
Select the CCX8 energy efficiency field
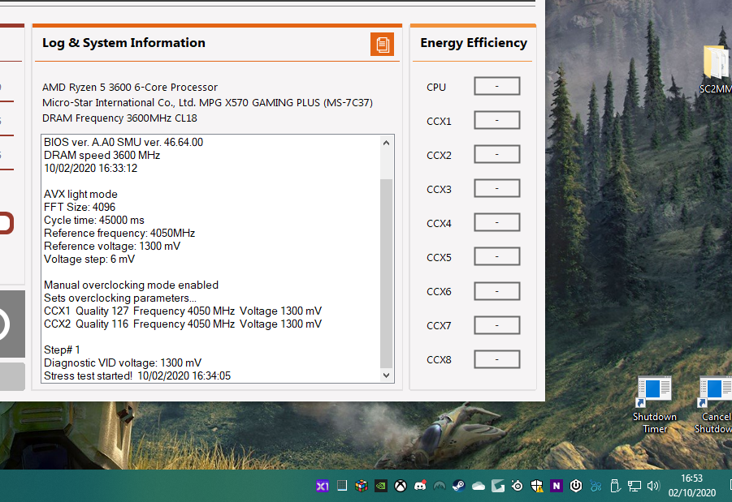(x=496, y=359)
